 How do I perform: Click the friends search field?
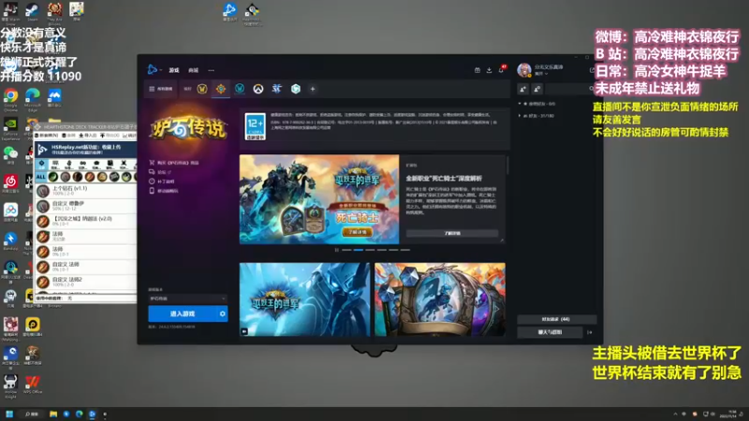(x=570, y=89)
